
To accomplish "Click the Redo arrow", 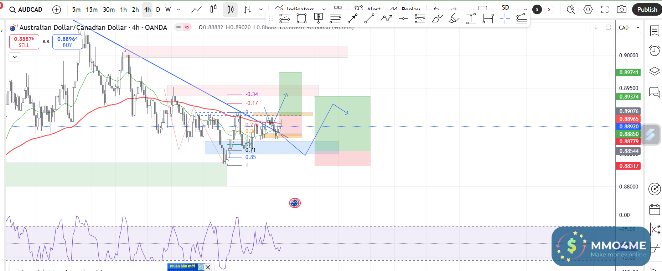I will coord(454,9).
